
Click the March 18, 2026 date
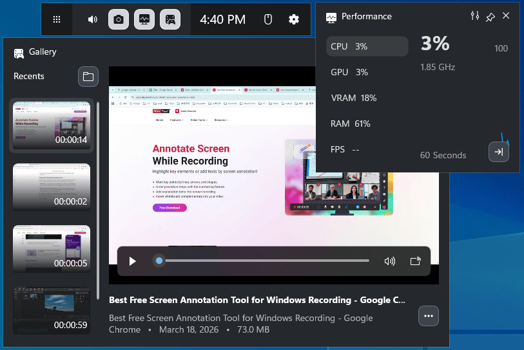189,329
